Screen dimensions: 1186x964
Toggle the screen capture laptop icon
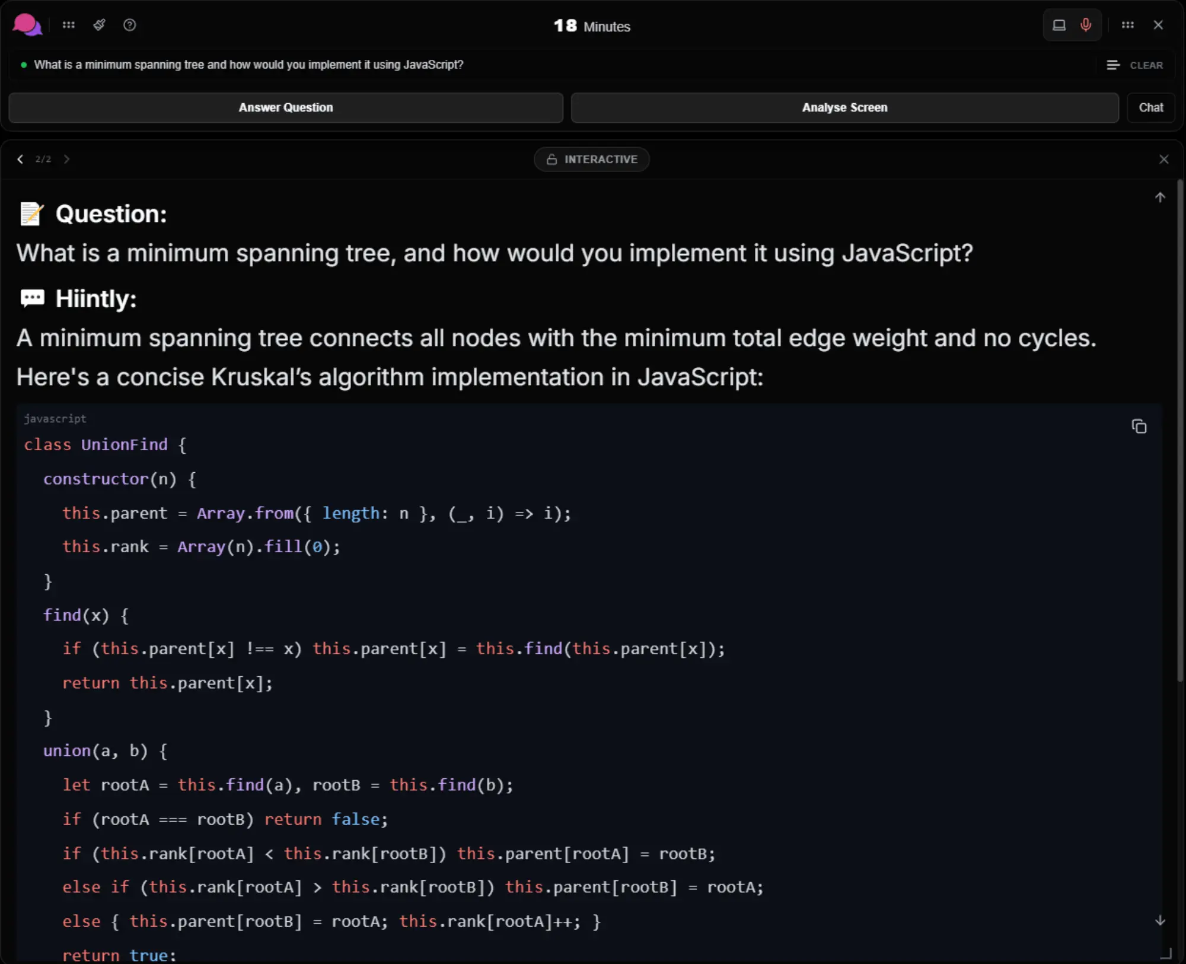click(x=1059, y=25)
